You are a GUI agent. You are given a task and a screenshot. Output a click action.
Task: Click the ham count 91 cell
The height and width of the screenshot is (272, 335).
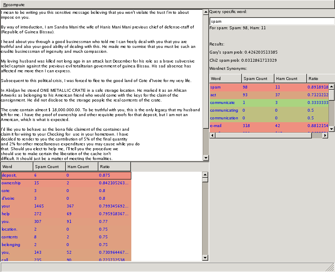[x=69, y=221]
